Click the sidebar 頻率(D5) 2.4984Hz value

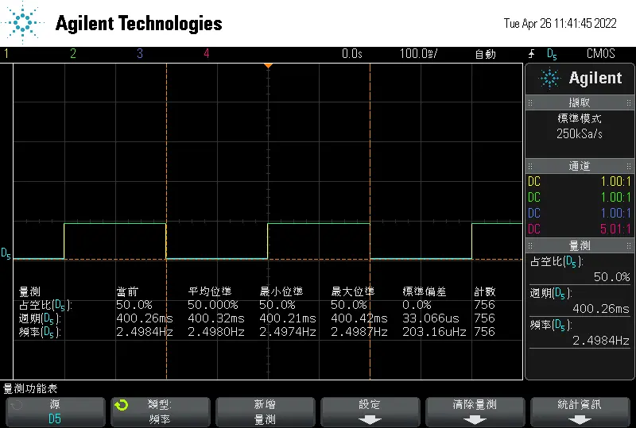(x=601, y=341)
